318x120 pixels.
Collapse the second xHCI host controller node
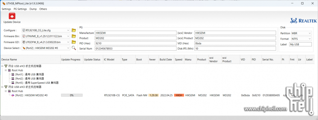coord(2,87)
